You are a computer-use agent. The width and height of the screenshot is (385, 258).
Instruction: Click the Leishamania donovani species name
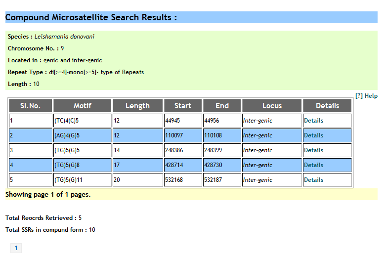point(64,37)
